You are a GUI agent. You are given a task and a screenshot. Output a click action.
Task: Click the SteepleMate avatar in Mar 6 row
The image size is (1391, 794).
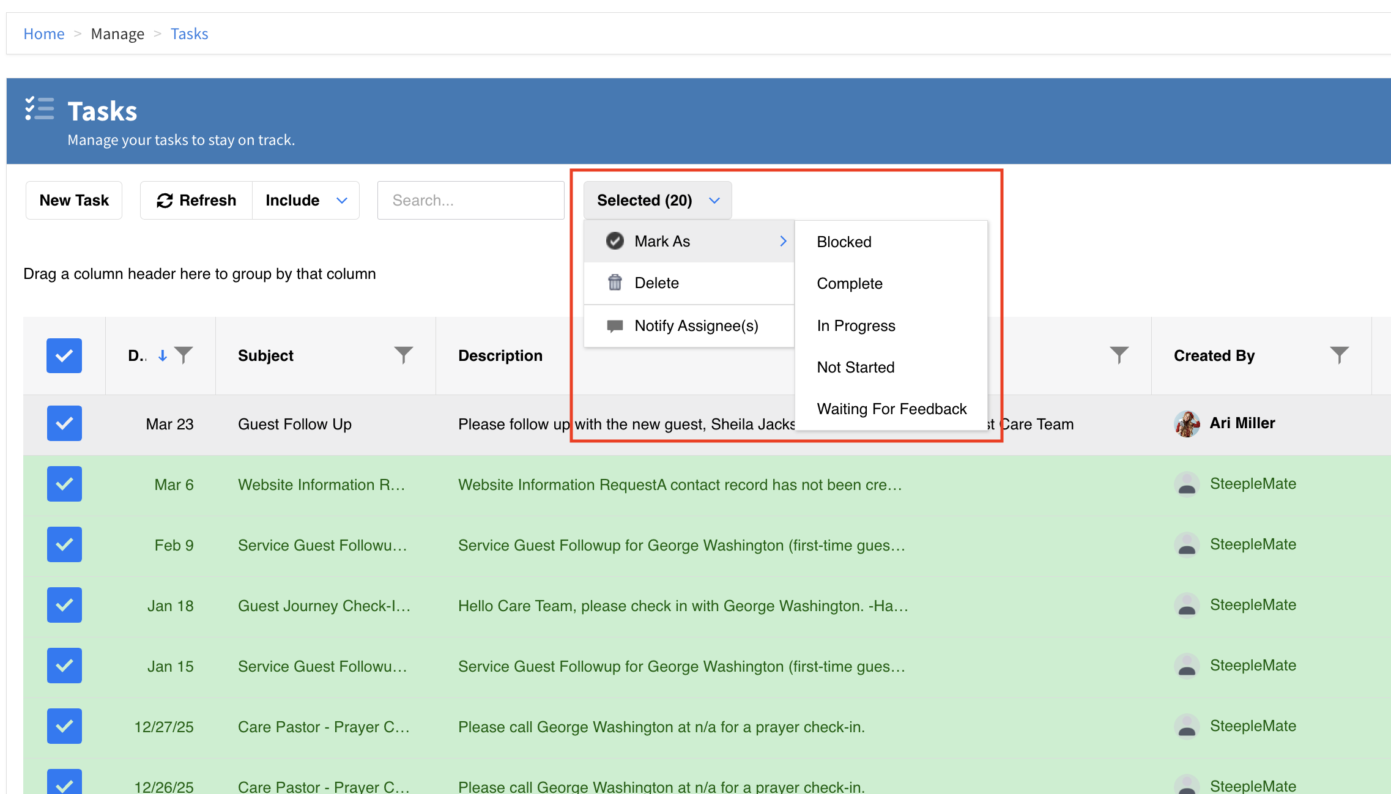(x=1187, y=484)
